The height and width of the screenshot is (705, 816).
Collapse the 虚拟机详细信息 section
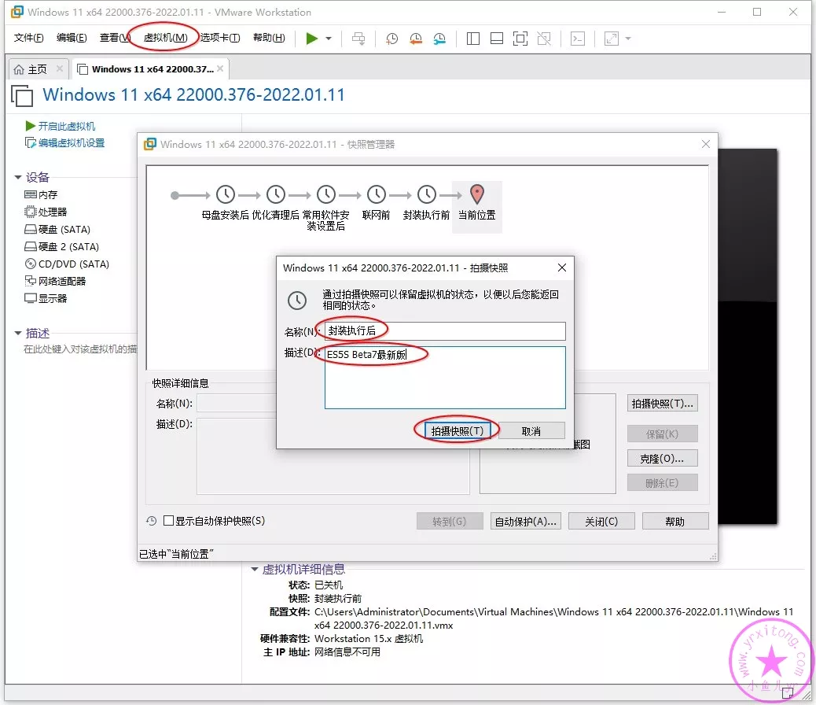click(x=254, y=570)
